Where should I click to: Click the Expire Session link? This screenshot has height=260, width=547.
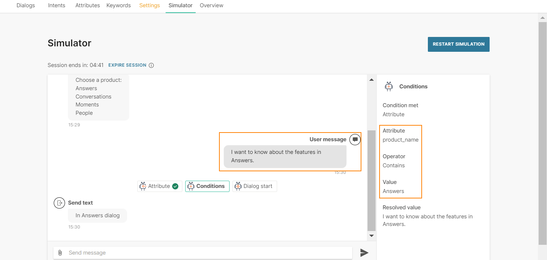pos(127,65)
